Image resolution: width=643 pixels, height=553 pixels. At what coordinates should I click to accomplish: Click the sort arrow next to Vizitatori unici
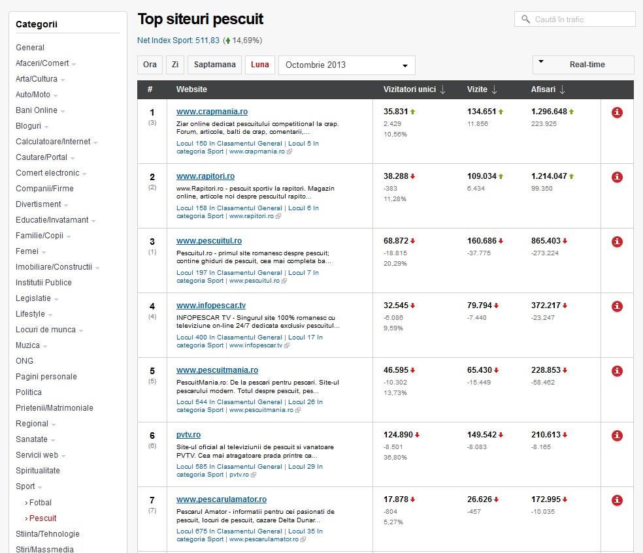click(443, 89)
